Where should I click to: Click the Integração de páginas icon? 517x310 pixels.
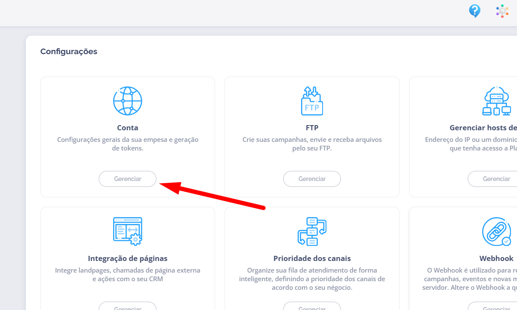128,231
